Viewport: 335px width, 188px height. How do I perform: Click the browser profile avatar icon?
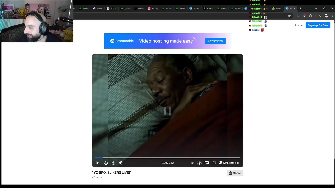tap(326, 16)
